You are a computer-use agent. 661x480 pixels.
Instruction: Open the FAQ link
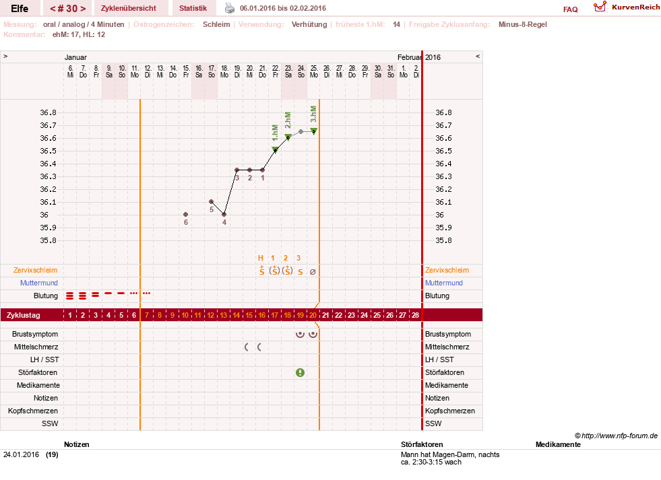click(x=570, y=9)
